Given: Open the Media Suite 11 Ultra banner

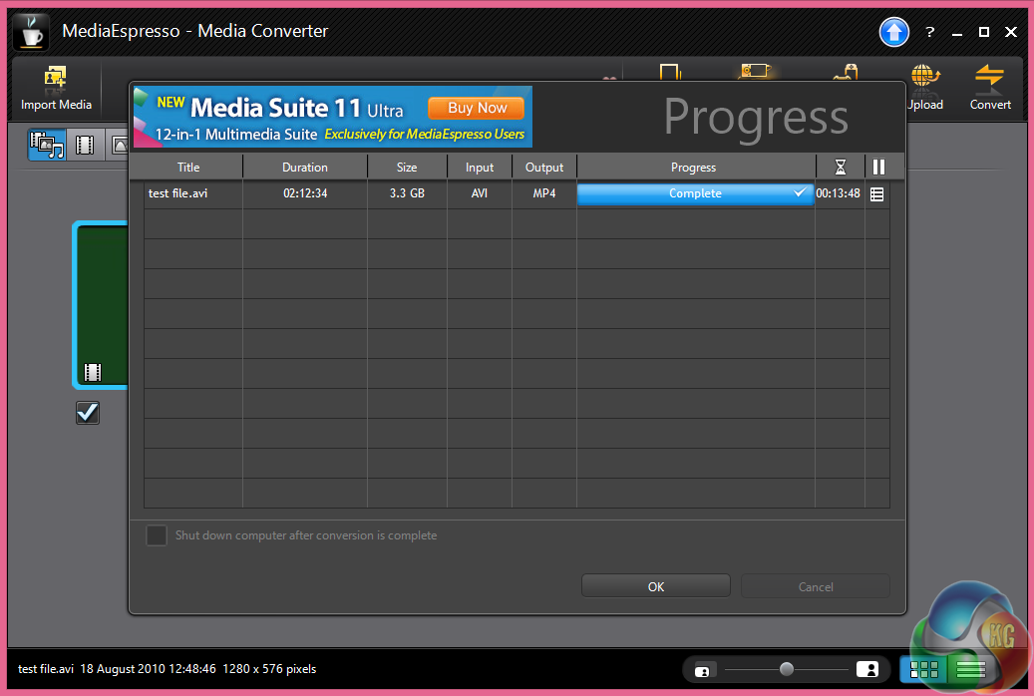Looking at the screenshot, I should (x=332, y=117).
